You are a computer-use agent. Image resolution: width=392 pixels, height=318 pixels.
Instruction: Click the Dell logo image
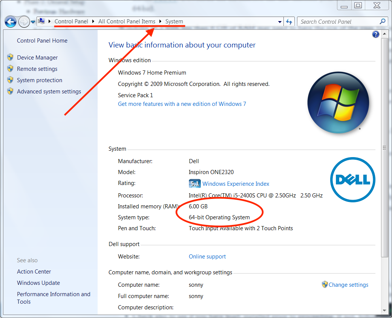point(352,179)
